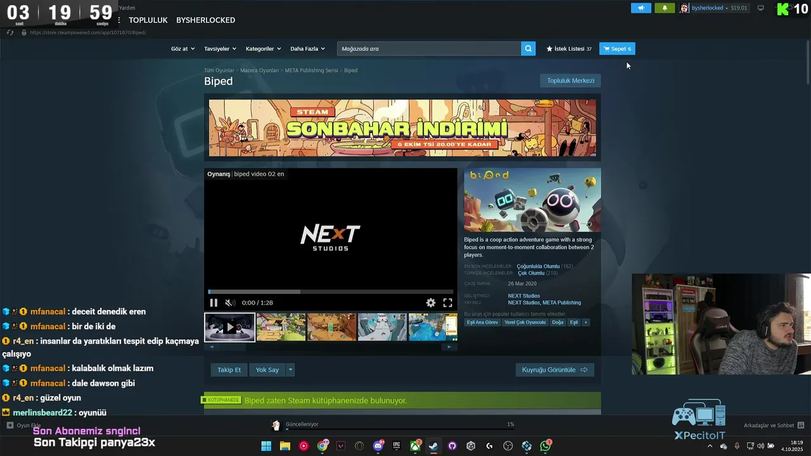Click the Mağazada ara search field
Image resolution: width=811 pixels, height=456 pixels.
(x=429, y=49)
